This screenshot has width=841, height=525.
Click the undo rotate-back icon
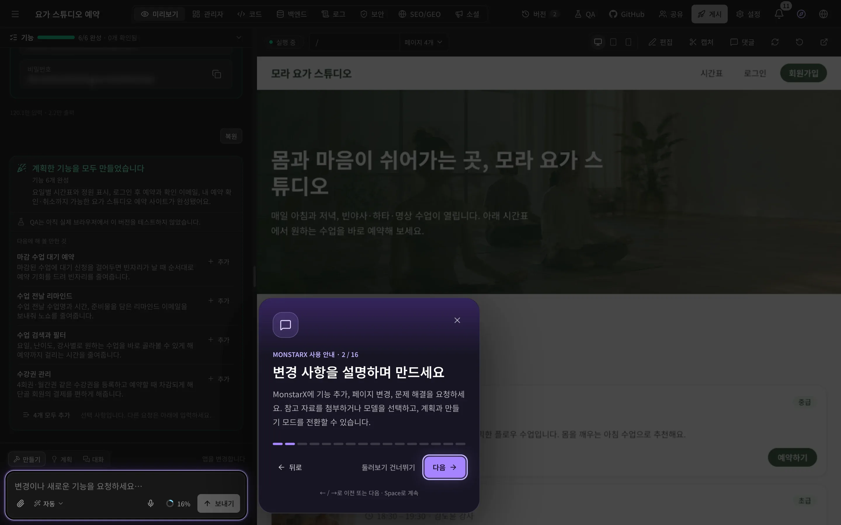click(799, 42)
